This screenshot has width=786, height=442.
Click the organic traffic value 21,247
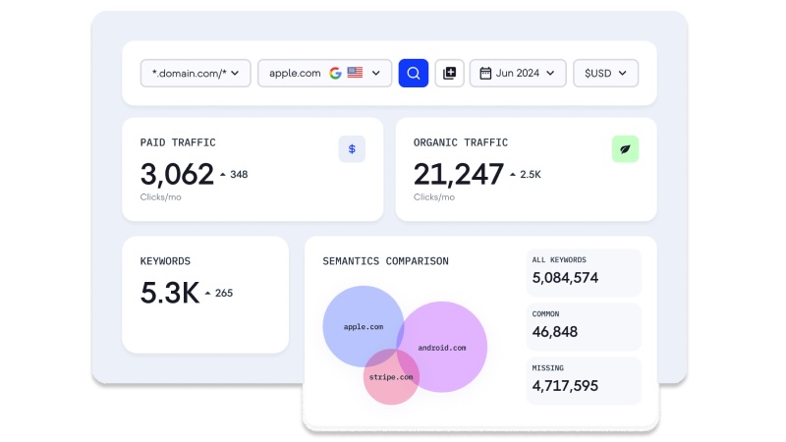(458, 175)
